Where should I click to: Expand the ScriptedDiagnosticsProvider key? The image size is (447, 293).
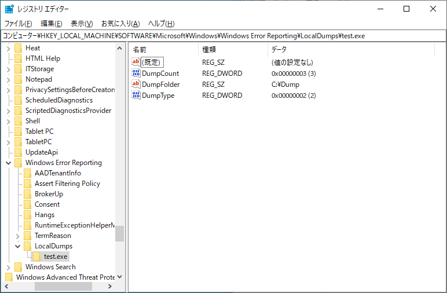click(x=8, y=111)
